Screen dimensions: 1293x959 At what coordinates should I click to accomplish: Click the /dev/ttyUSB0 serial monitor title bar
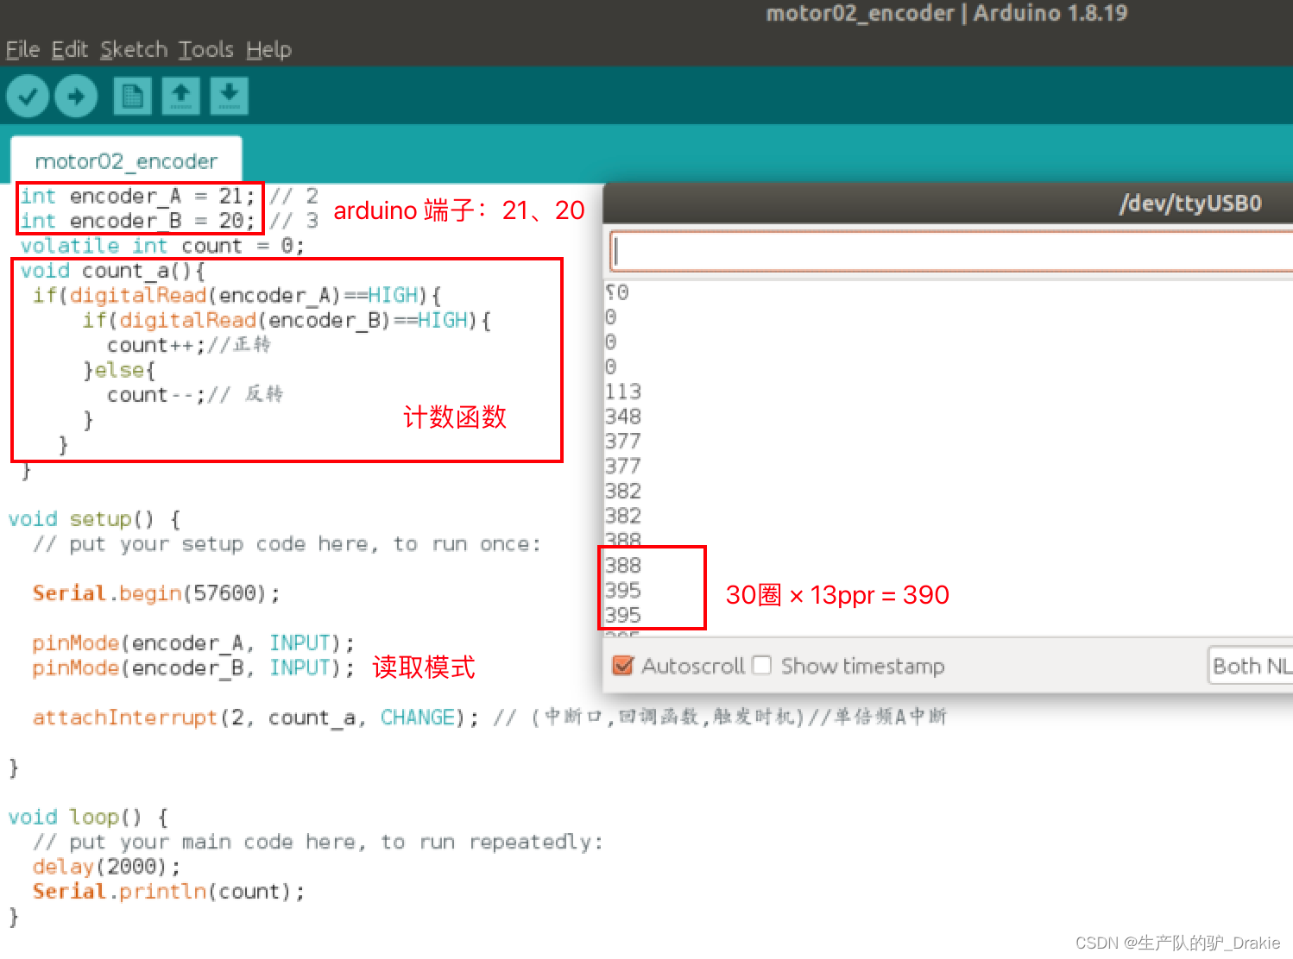point(948,204)
